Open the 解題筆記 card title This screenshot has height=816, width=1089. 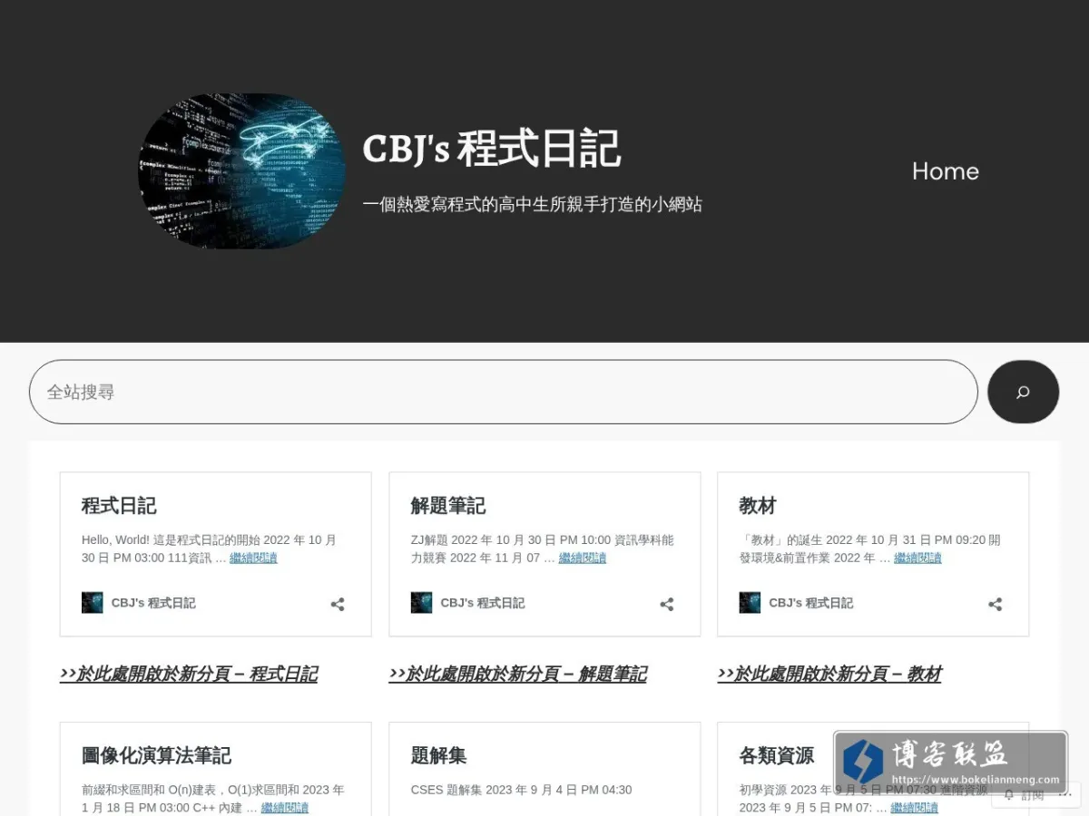[x=448, y=506]
